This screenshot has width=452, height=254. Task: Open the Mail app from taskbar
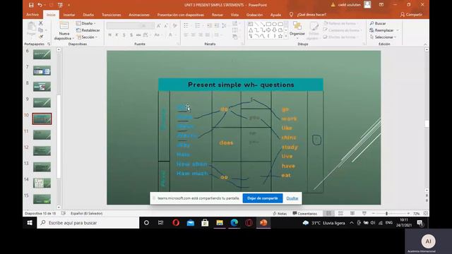point(191,223)
